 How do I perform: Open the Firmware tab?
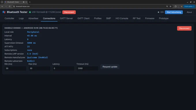coord(150,18)
